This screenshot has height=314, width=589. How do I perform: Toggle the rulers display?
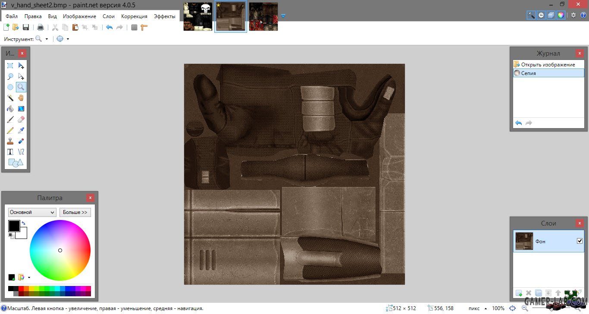pos(144,27)
